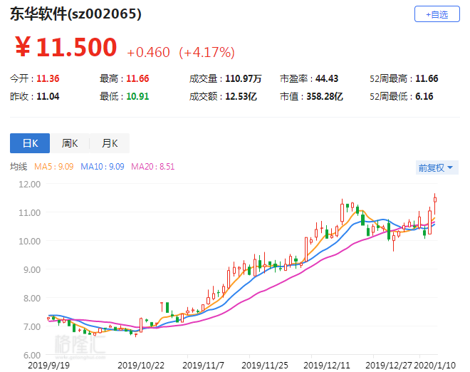Click the 最高 value 11.66 beside 今开
The width and height of the screenshot is (470, 372).
tap(137, 78)
